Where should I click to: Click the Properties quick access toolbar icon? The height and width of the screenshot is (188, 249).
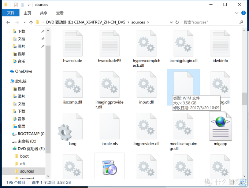pos(16,5)
